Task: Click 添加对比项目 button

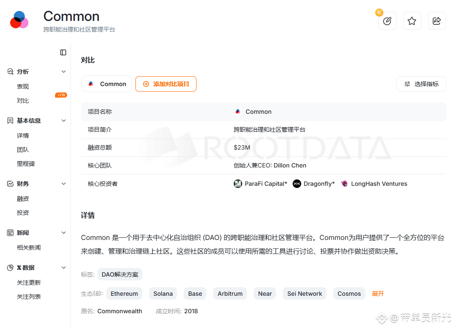Action: click(x=166, y=84)
